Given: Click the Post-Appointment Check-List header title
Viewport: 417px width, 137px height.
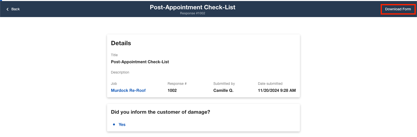Looking at the screenshot, I should click(x=193, y=7).
